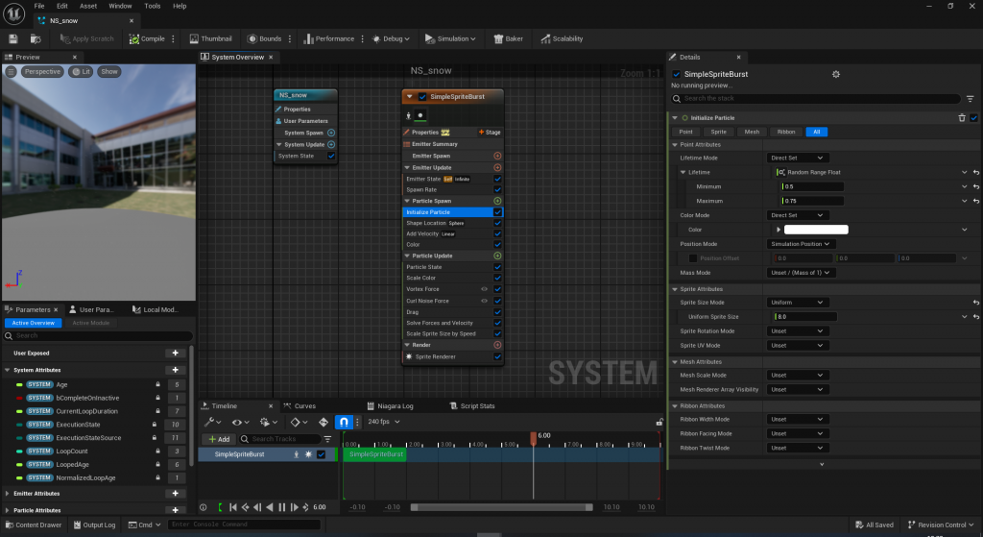Click the Minimum lifetime value field

pyautogui.click(x=812, y=186)
